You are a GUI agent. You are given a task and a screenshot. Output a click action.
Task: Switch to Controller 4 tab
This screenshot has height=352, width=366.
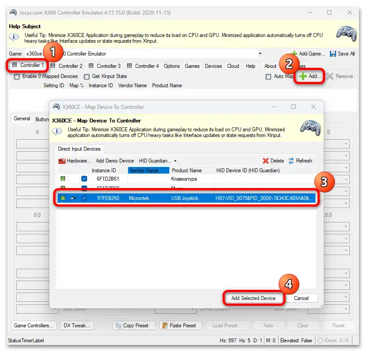[x=143, y=66]
